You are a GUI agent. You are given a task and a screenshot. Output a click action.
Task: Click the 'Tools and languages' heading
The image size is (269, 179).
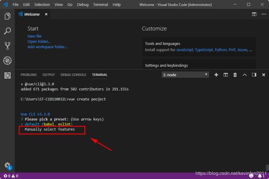point(163,44)
